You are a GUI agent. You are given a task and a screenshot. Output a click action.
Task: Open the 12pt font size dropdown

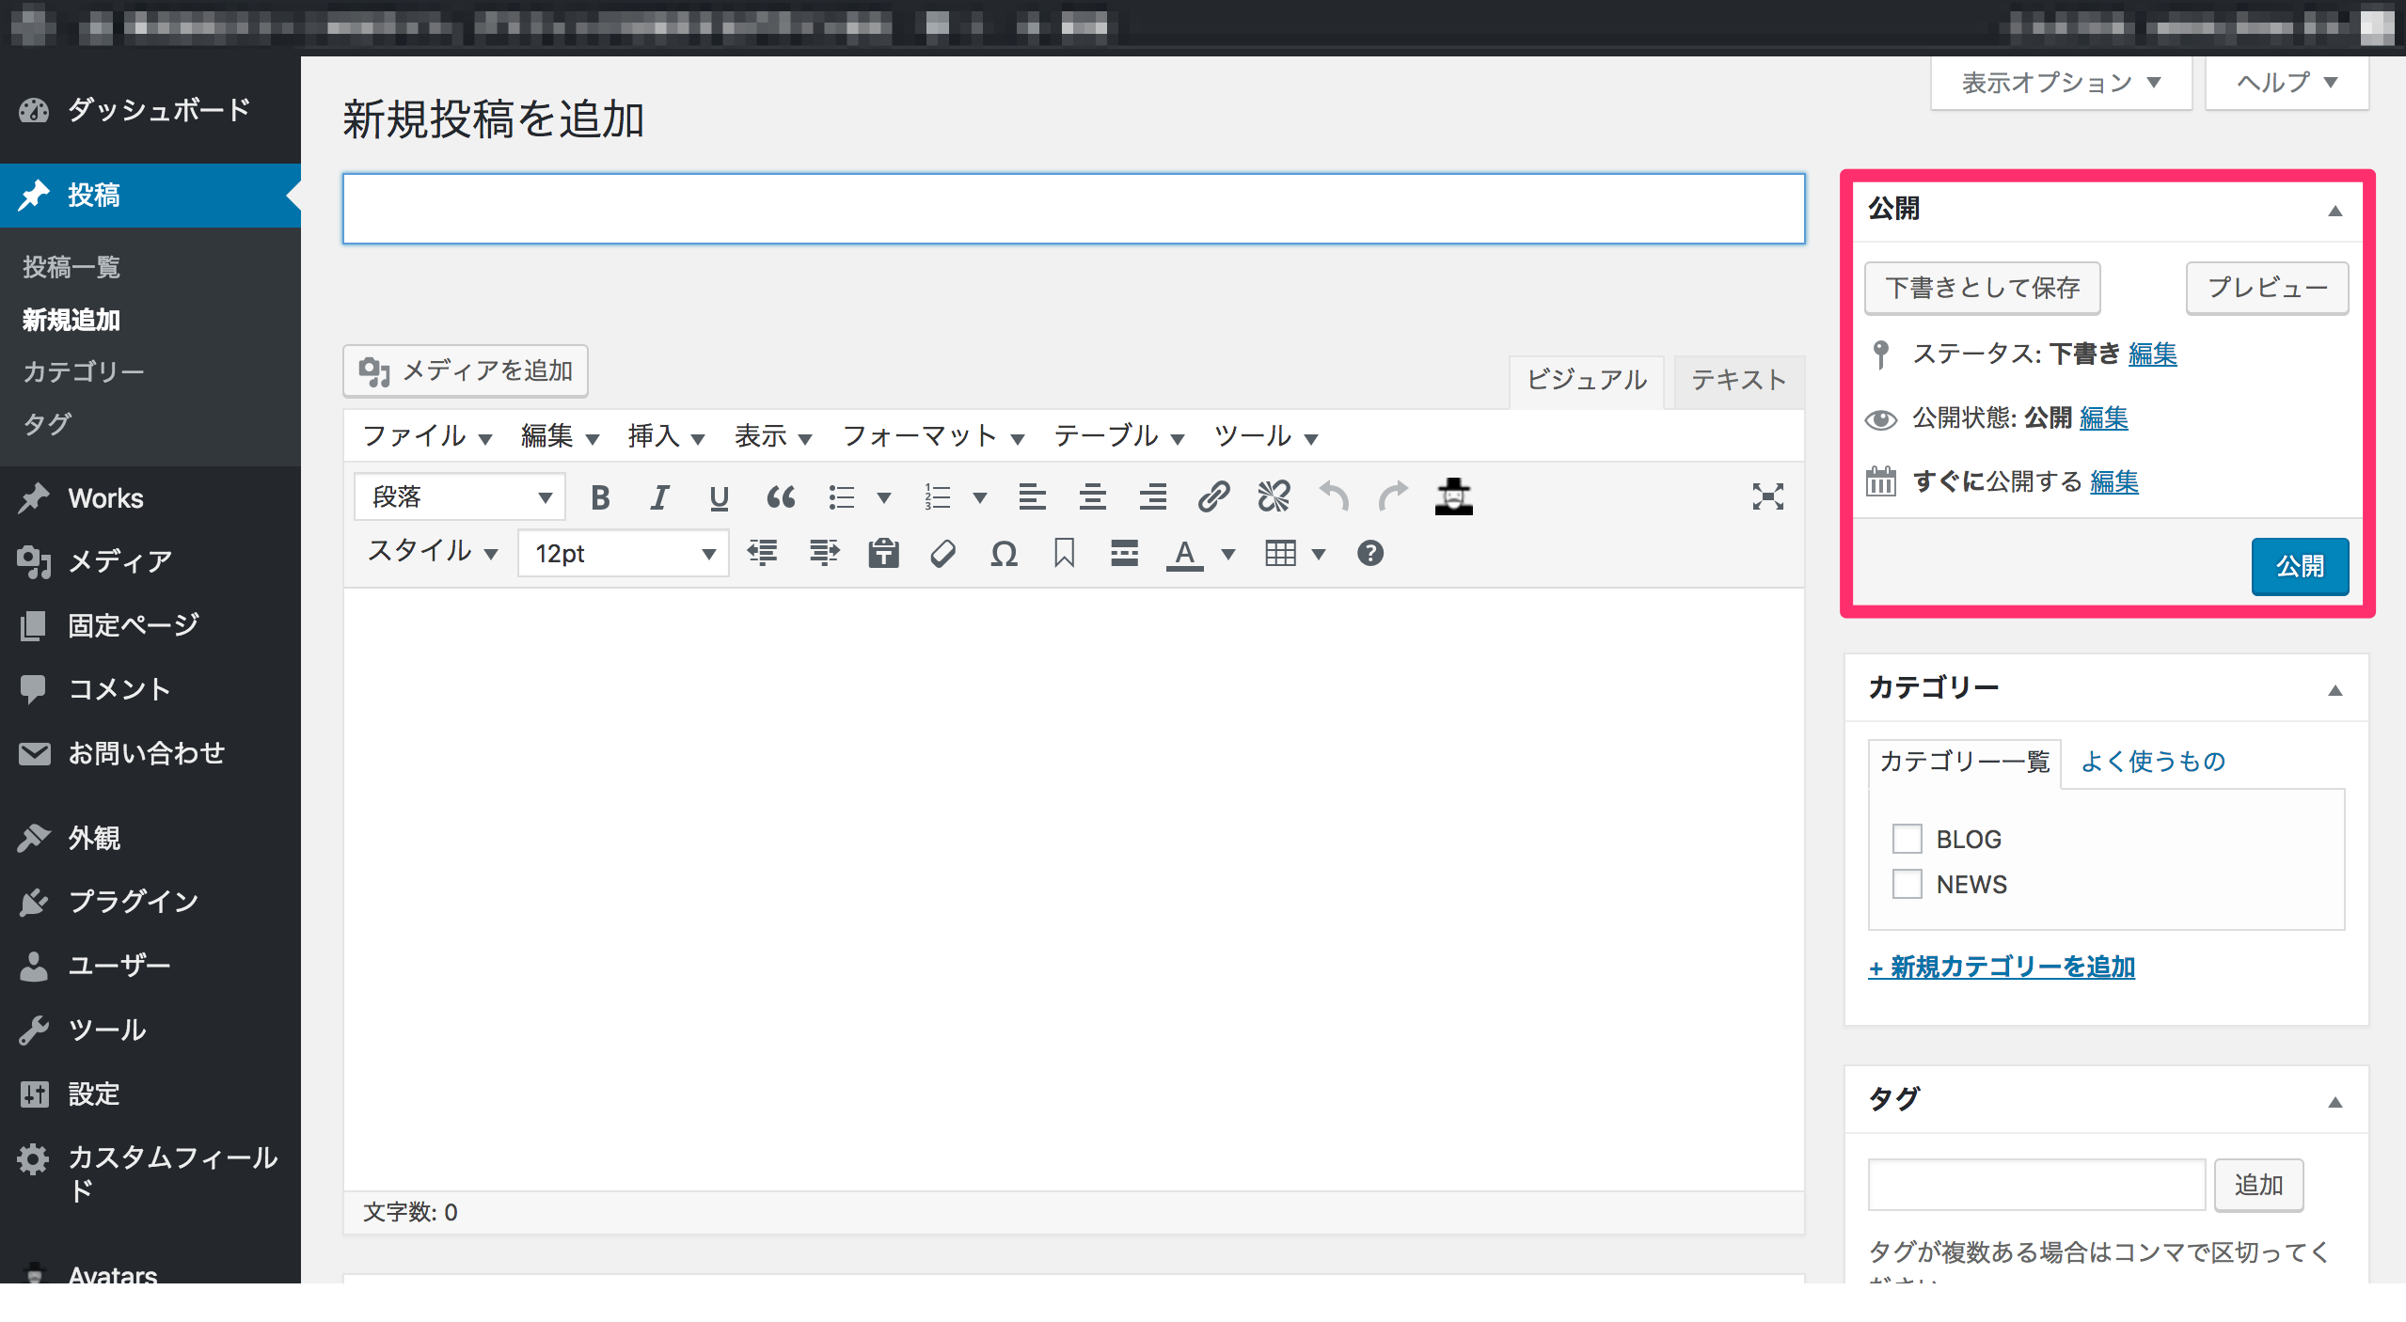coord(623,554)
